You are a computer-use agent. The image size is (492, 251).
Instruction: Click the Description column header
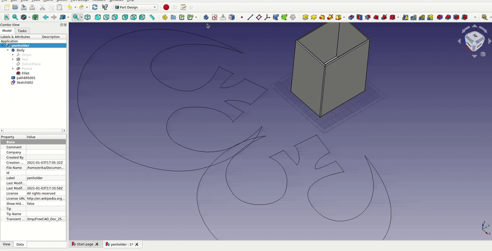(54, 37)
